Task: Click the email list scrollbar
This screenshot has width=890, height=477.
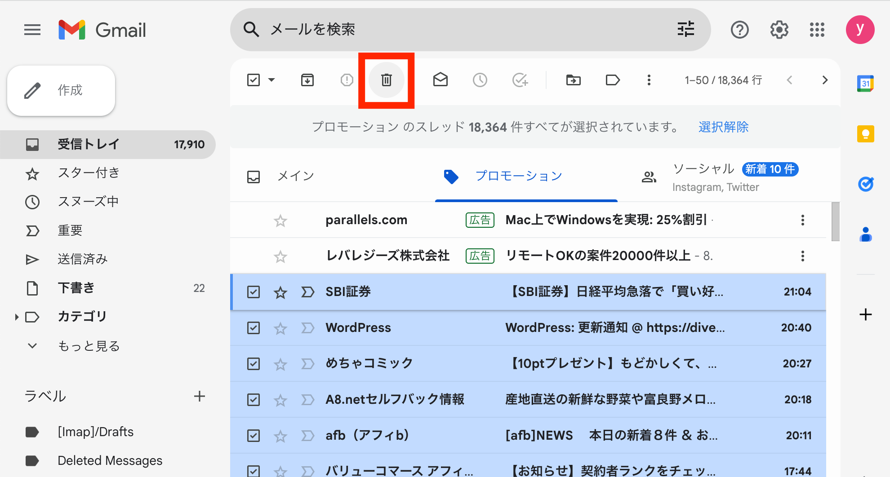Action: pos(835,222)
